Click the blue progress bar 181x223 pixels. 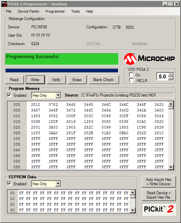tap(62, 71)
